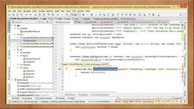This screenshot has height=109, width=194.
Task: Click the yellow quick-fix lightbulb in the gutter
Action: point(66,69)
